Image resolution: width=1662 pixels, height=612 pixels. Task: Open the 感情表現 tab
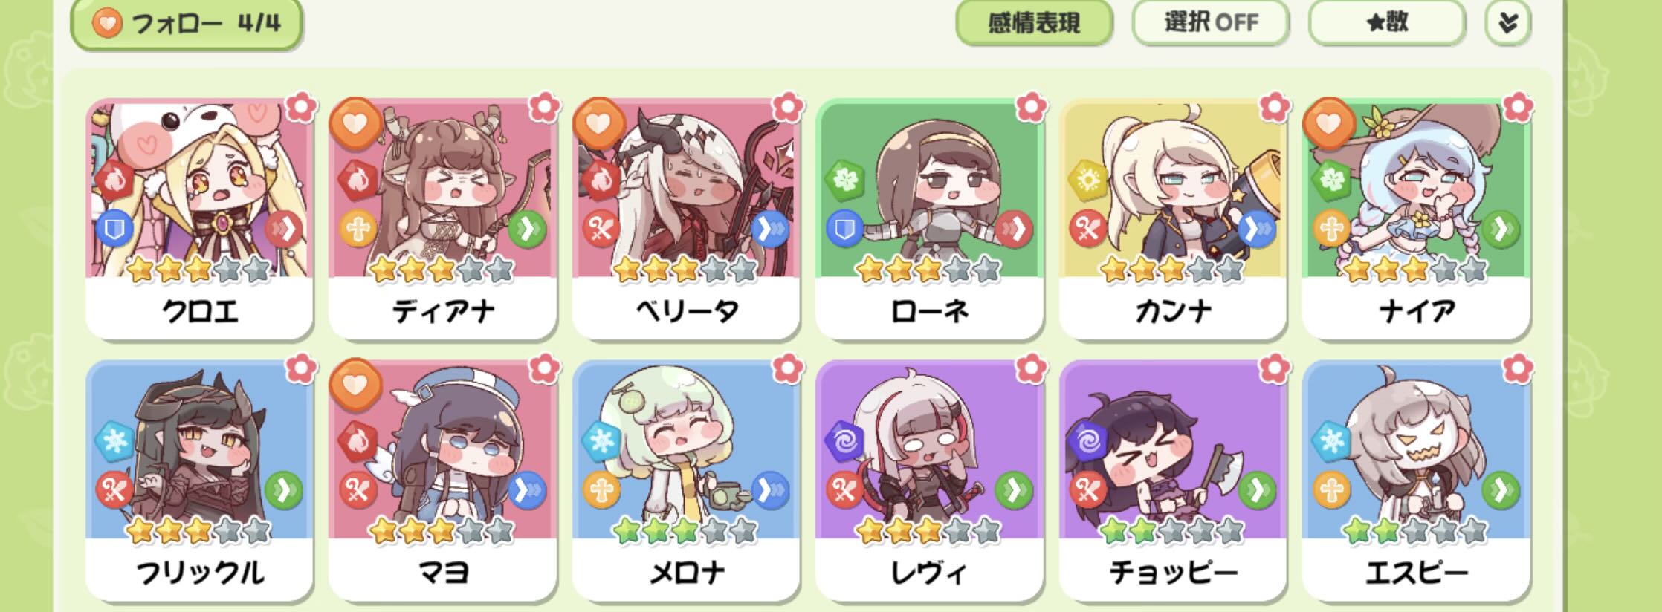pos(1034,23)
